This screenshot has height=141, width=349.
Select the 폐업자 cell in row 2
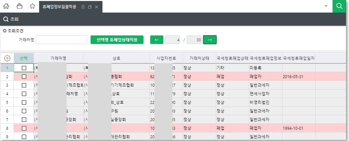point(266,77)
